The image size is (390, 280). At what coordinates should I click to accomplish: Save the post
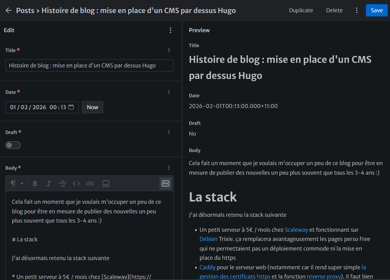(x=376, y=10)
